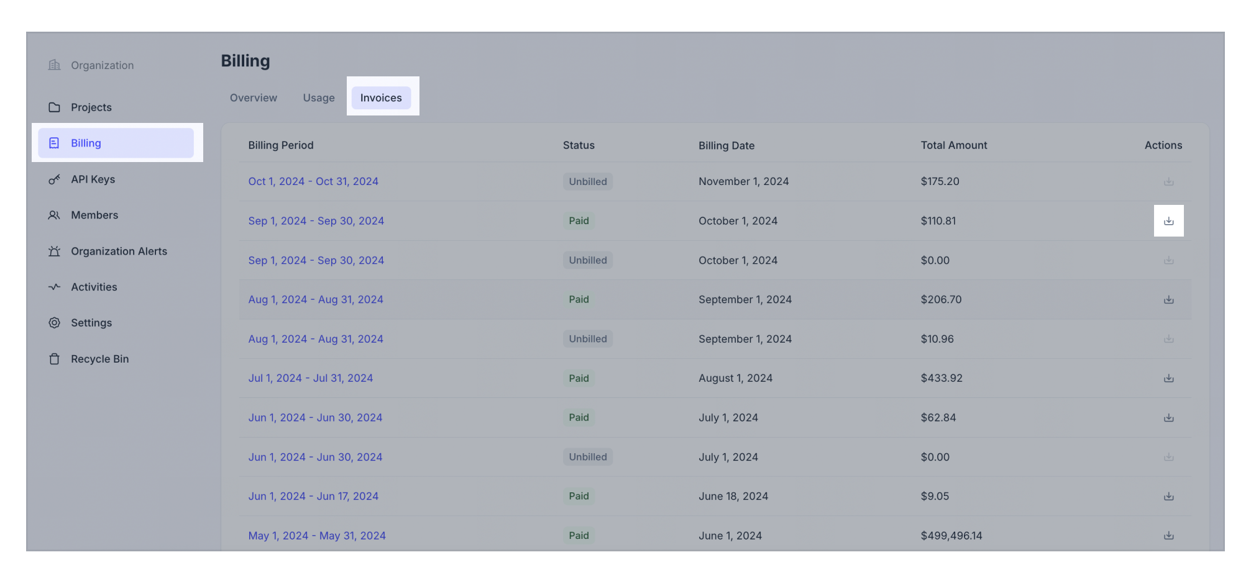Download the August 2024 $206.70 invoice
The height and width of the screenshot is (583, 1251).
[1169, 299]
